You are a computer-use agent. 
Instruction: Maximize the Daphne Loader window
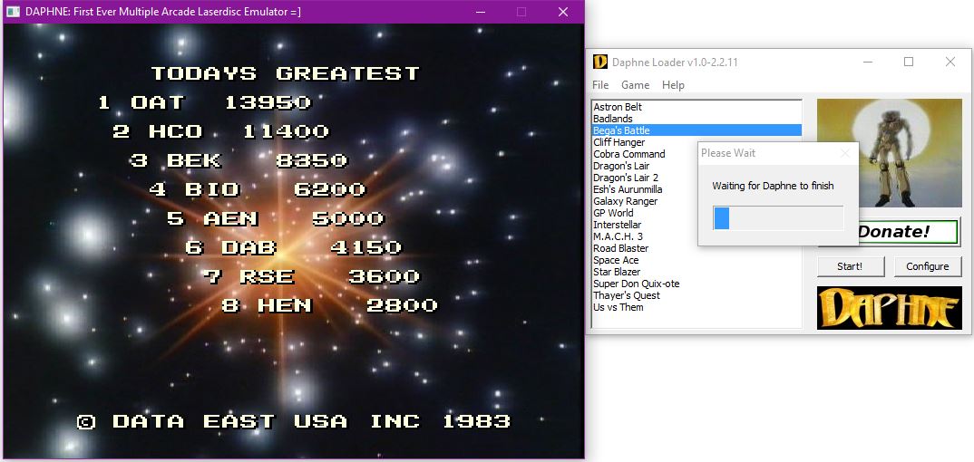(909, 62)
